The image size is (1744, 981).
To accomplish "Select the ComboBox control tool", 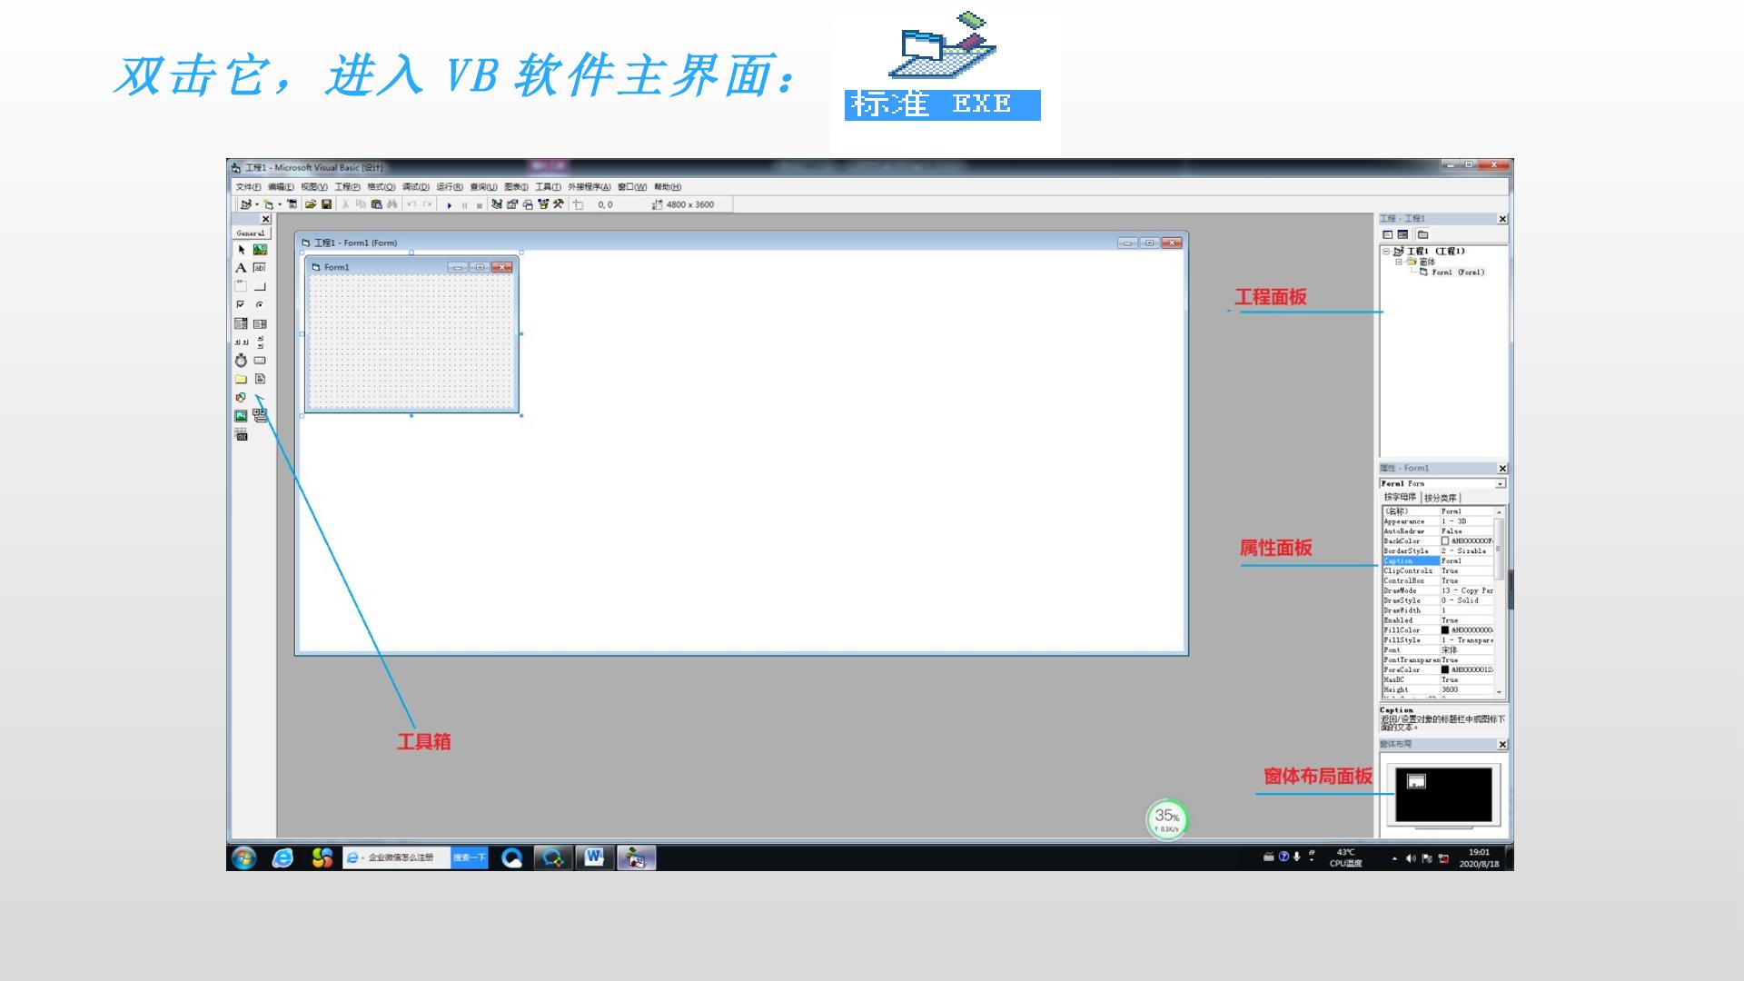I will tap(241, 323).
